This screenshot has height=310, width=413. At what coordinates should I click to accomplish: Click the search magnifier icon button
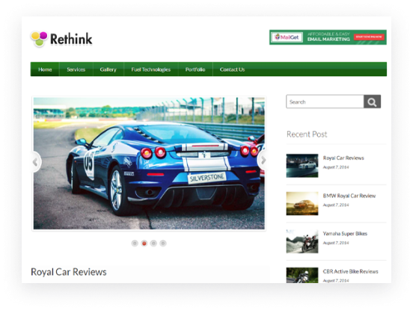pyautogui.click(x=372, y=102)
